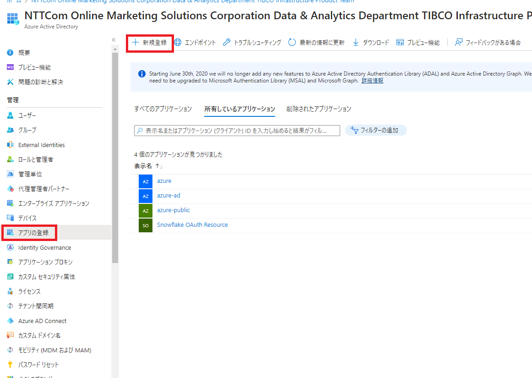Click the アプリの登録 grid icon
This screenshot has height=378, width=532.
[x=10, y=233]
